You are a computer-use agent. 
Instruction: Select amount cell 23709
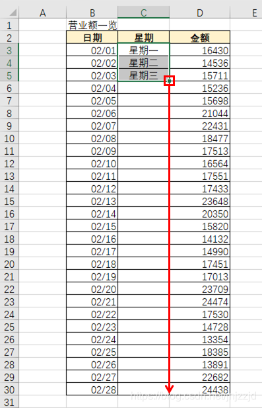[200, 289]
